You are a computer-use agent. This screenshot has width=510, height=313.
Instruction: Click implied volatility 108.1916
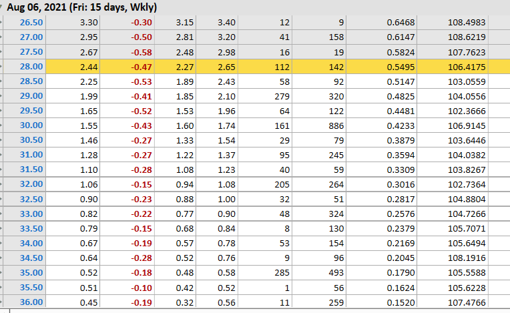tap(467, 258)
